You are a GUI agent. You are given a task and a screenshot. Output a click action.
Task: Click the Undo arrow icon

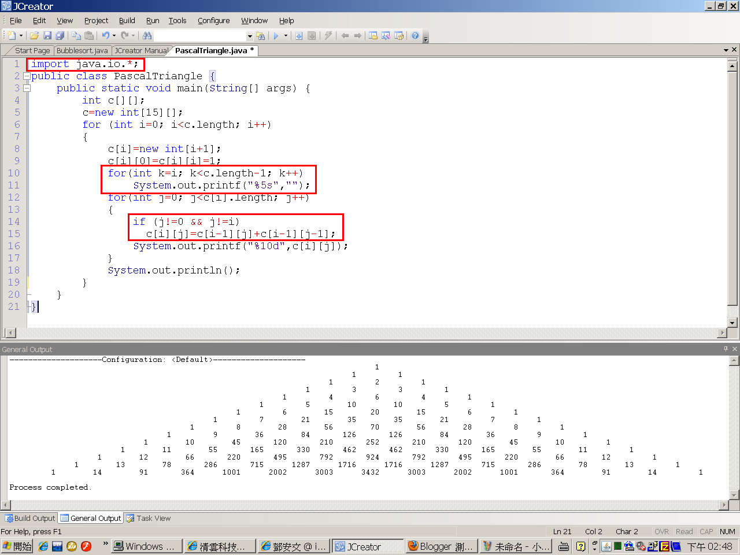105,36
